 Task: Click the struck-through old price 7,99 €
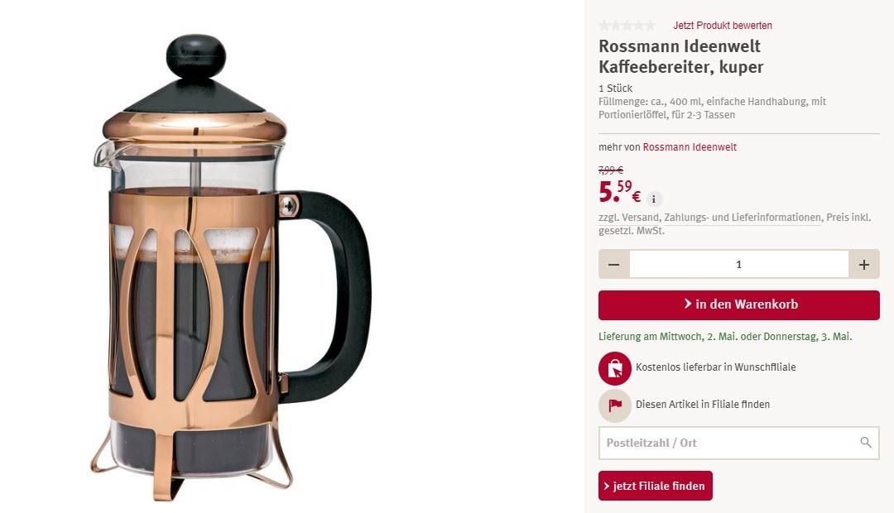click(x=611, y=170)
